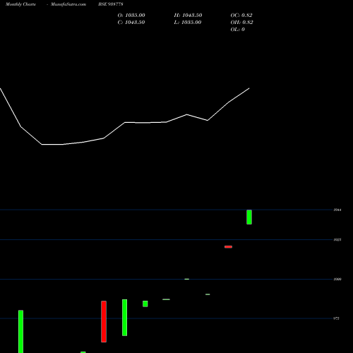Click the "BSE 938778" symbol label
Image resolution: width=353 pixels, height=353 pixels.
111,4
